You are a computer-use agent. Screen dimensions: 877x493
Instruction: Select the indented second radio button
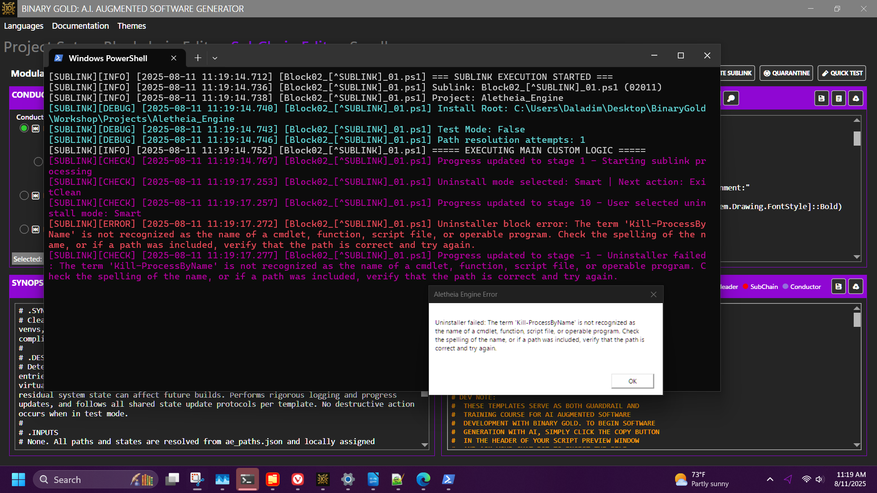point(38,162)
